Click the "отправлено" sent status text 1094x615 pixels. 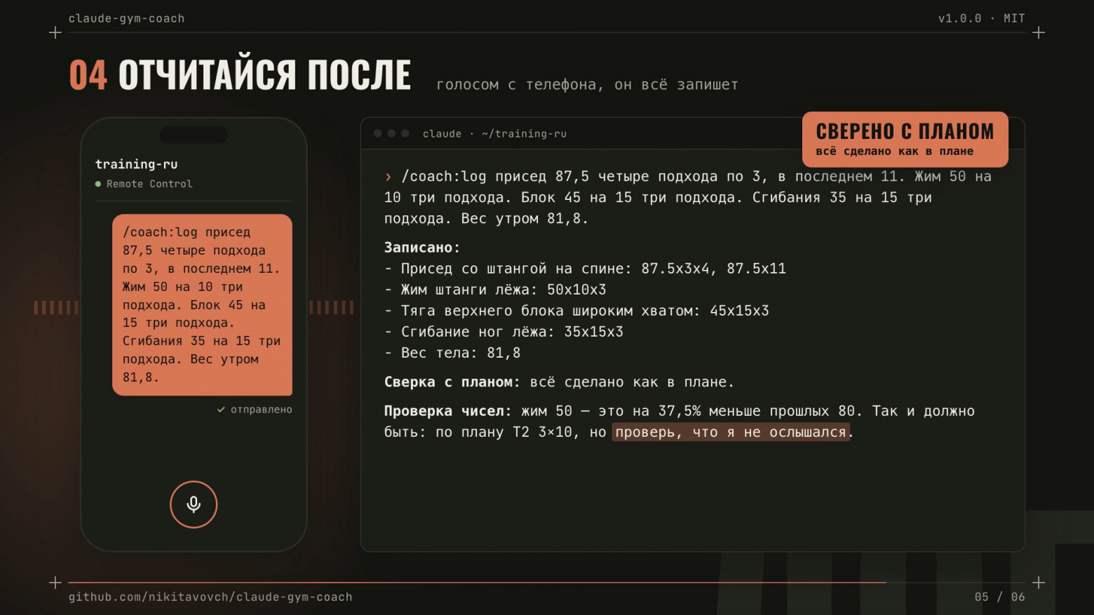[x=262, y=410]
